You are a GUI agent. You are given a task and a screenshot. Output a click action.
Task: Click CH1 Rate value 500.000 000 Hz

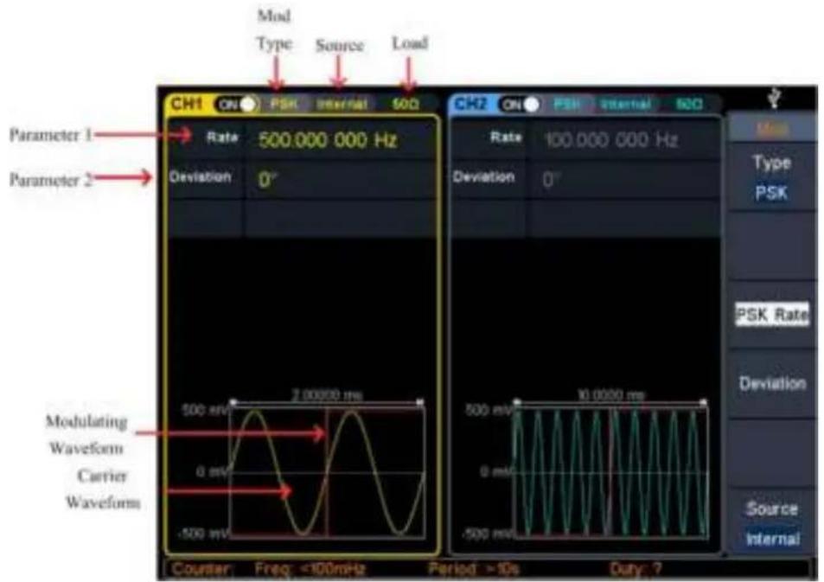[328, 140]
